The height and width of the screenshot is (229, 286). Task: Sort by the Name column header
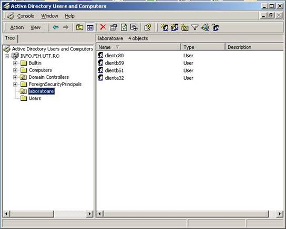[x=138, y=47]
